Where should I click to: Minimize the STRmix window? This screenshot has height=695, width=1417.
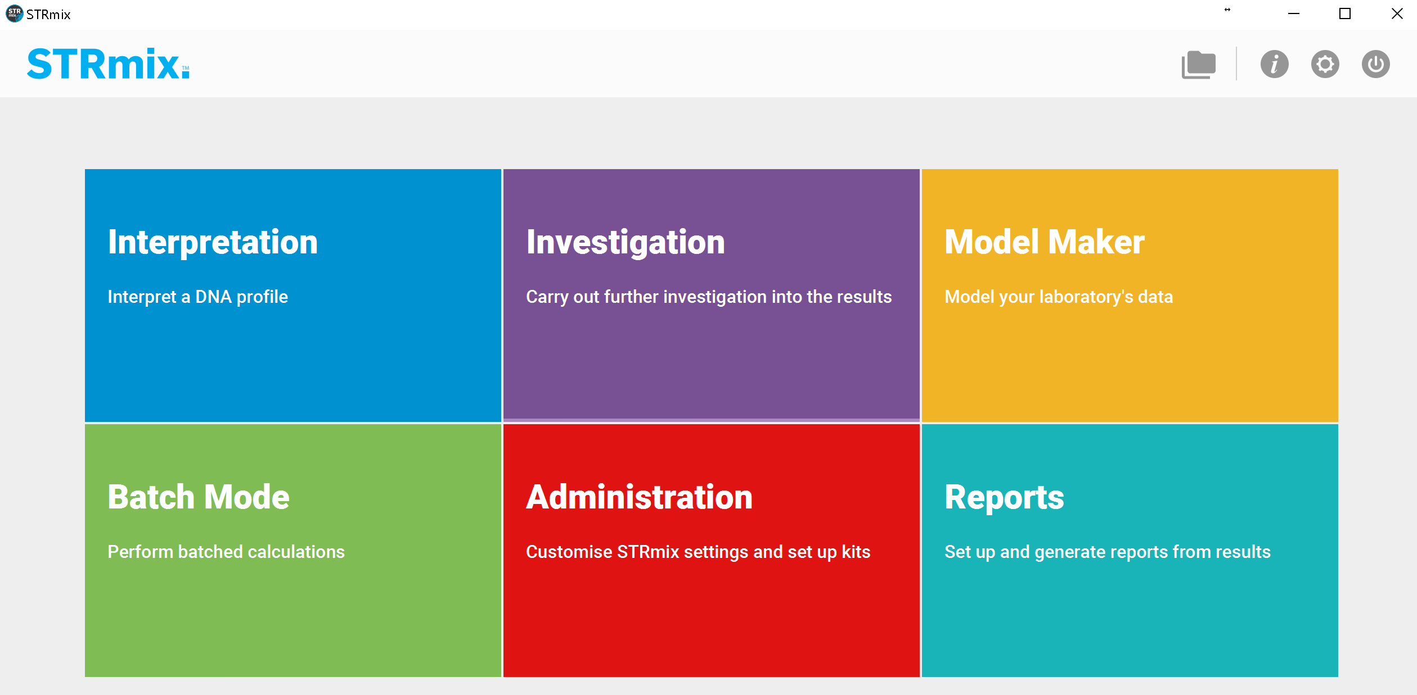[1293, 13]
